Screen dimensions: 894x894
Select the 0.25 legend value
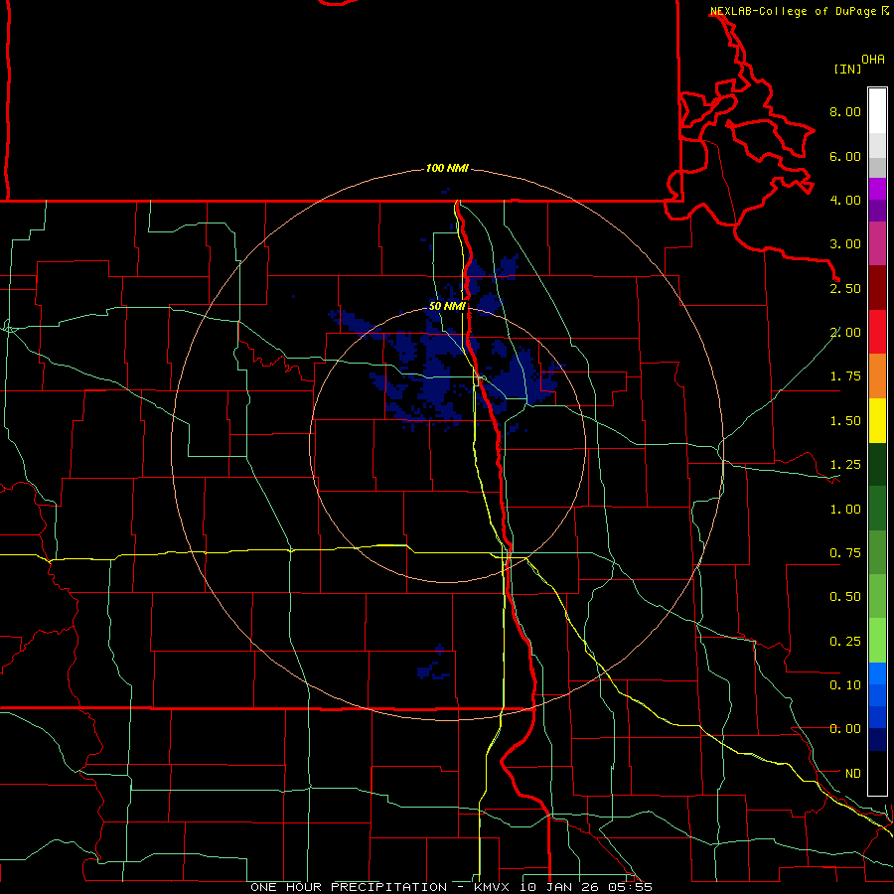click(x=845, y=642)
